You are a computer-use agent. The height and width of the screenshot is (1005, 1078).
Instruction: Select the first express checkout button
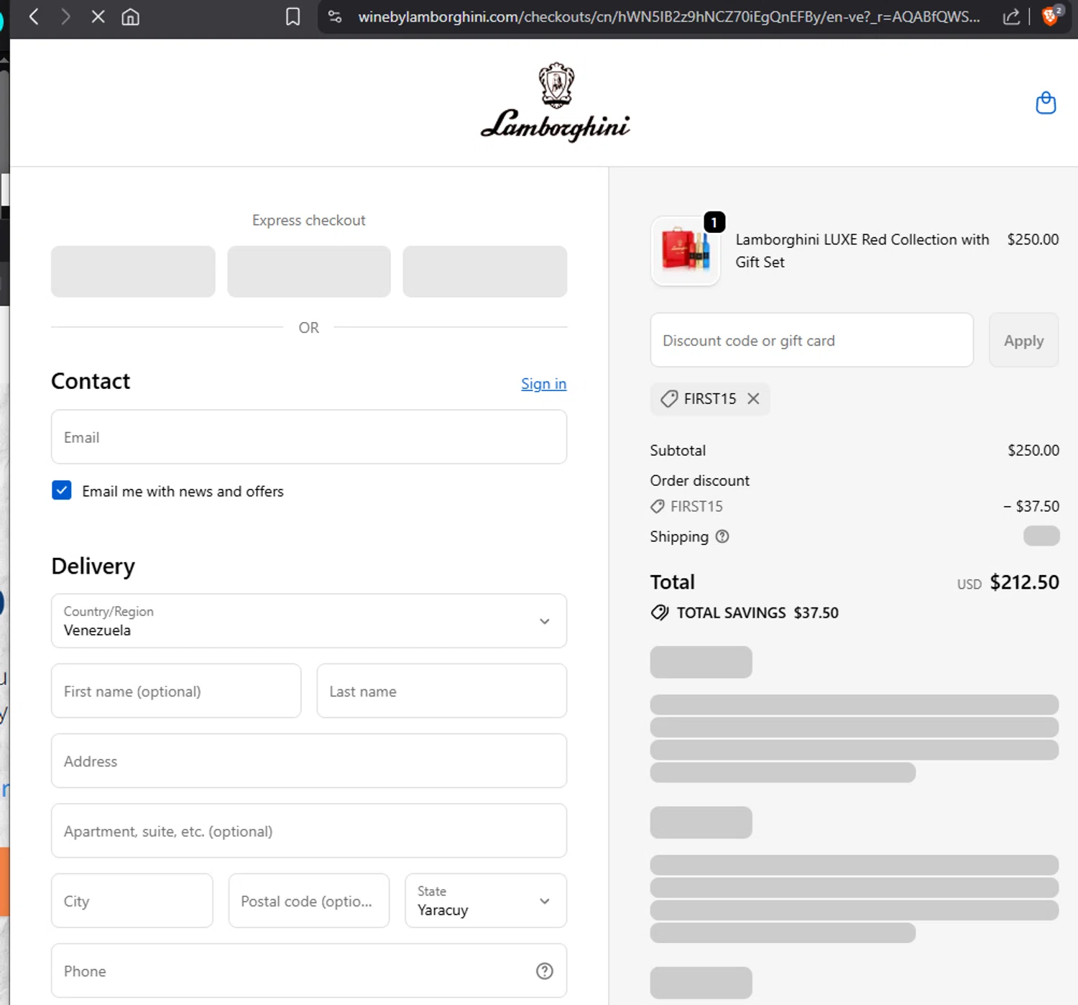coord(133,272)
